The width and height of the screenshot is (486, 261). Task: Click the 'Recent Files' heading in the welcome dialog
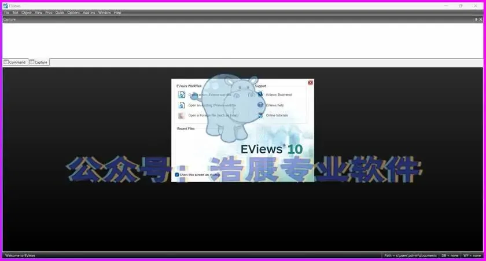point(186,128)
